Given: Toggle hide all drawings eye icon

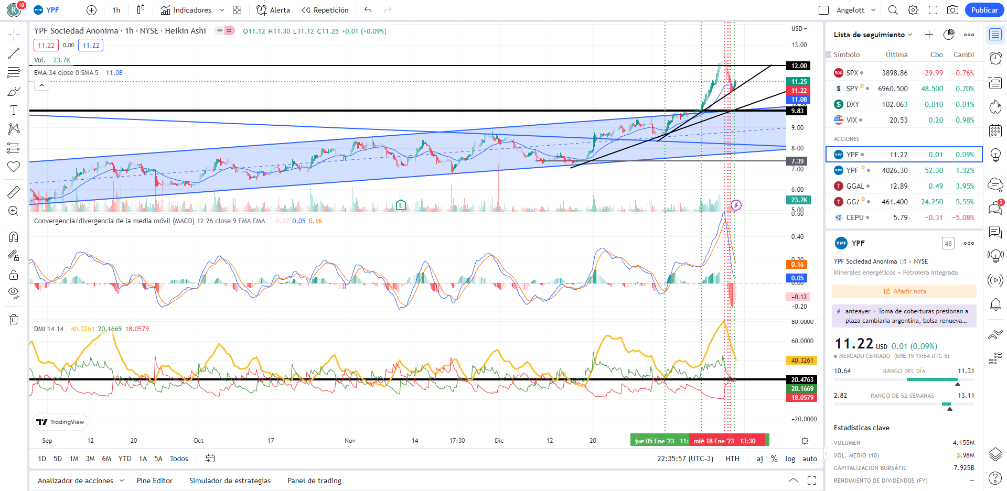Looking at the screenshot, I should point(14,292).
